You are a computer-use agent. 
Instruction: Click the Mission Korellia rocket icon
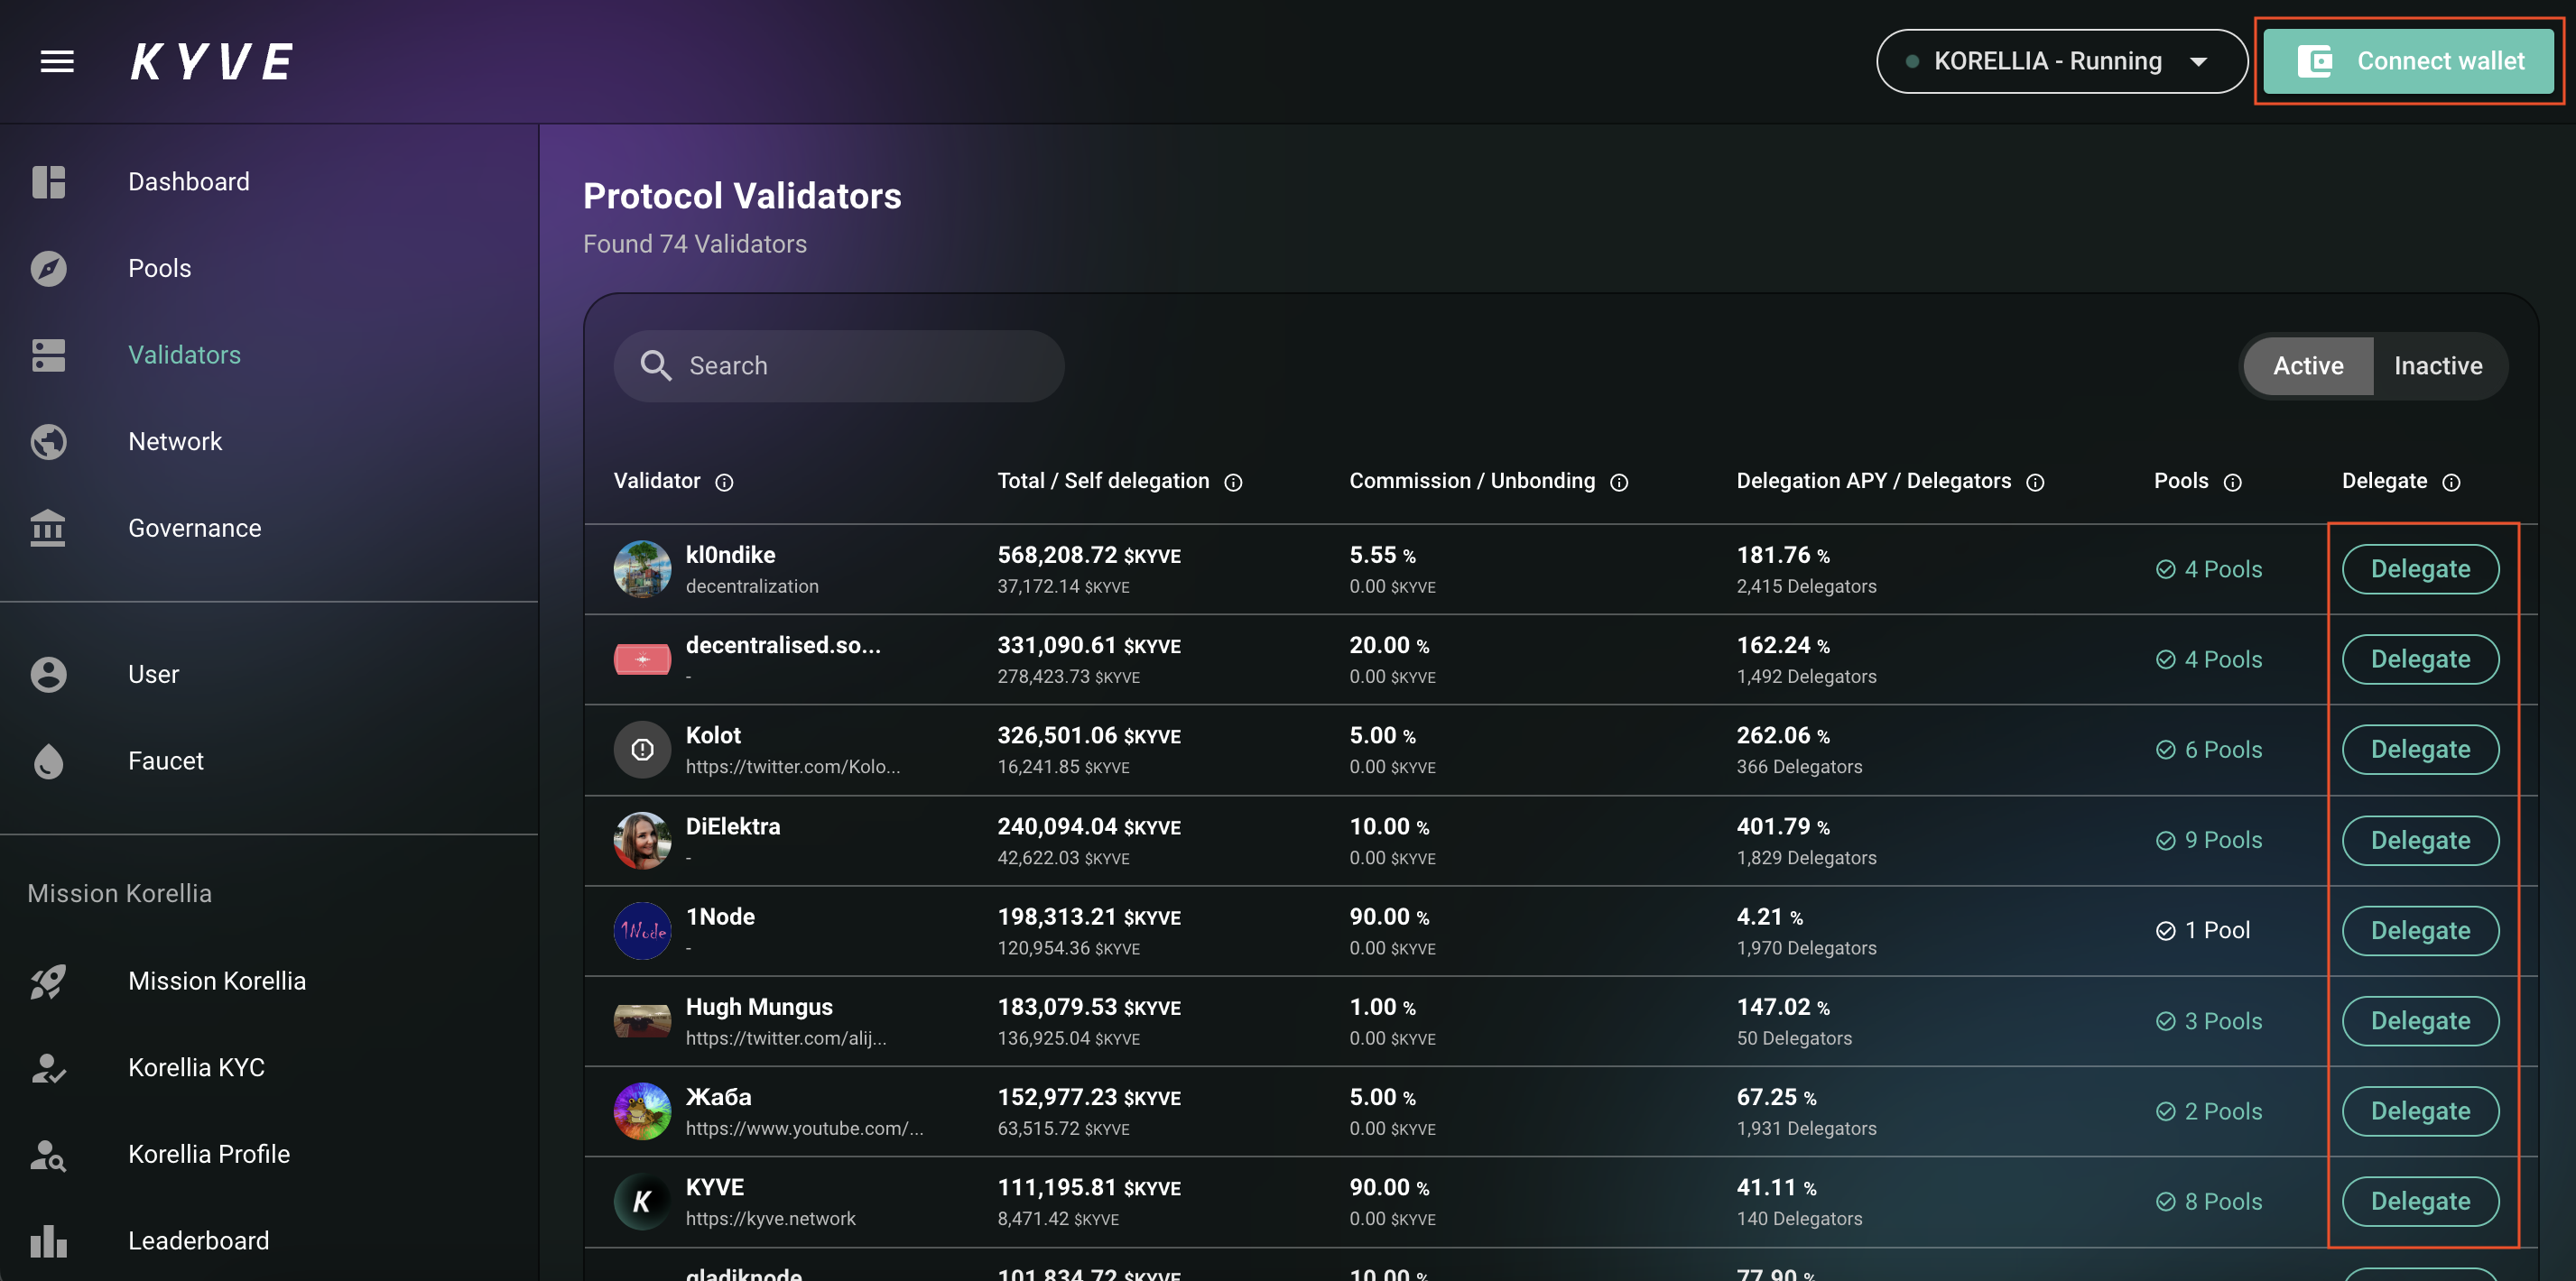(x=48, y=981)
